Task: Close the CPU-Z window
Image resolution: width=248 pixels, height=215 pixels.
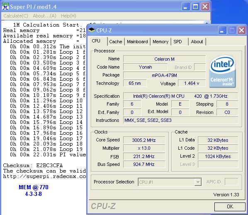Action: click(241, 30)
